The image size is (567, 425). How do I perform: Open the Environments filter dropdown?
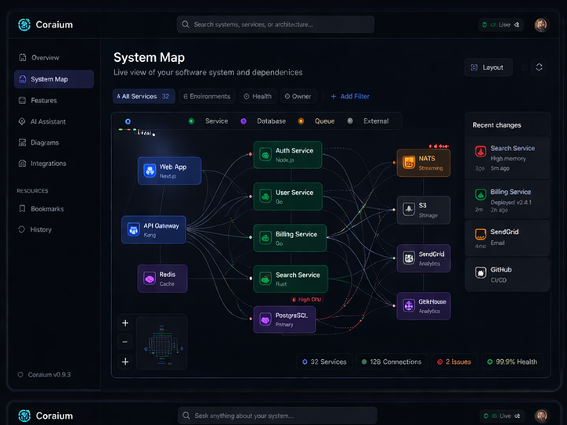(x=207, y=96)
